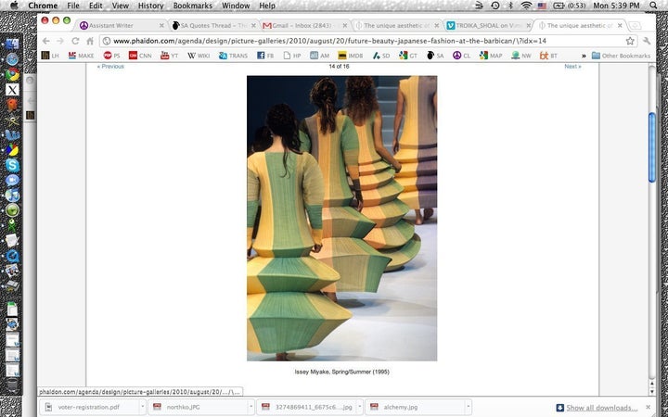Open the alchemy.jpg download options arrow
Image resolution: width=668 pixels, height=417 pixels.
coord(468,407)
